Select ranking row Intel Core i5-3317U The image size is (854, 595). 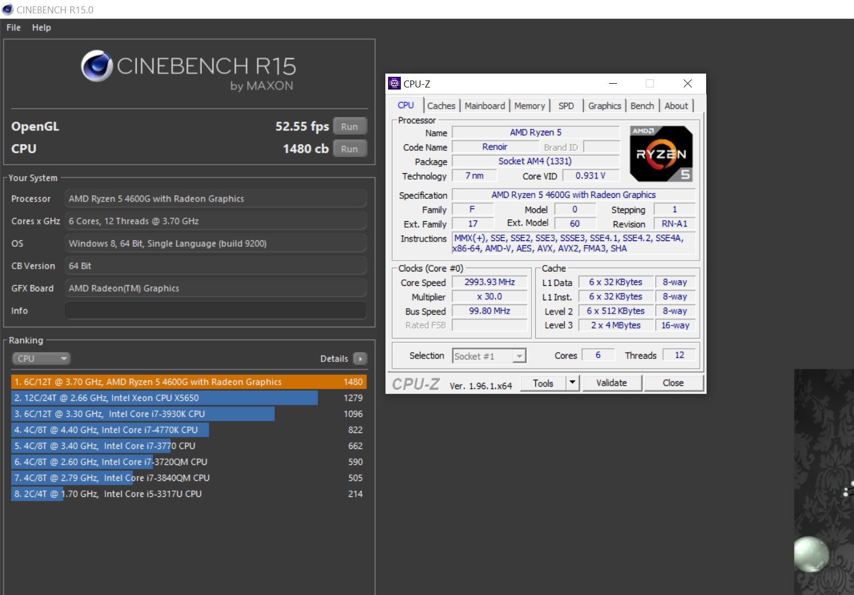coord(189,494)
